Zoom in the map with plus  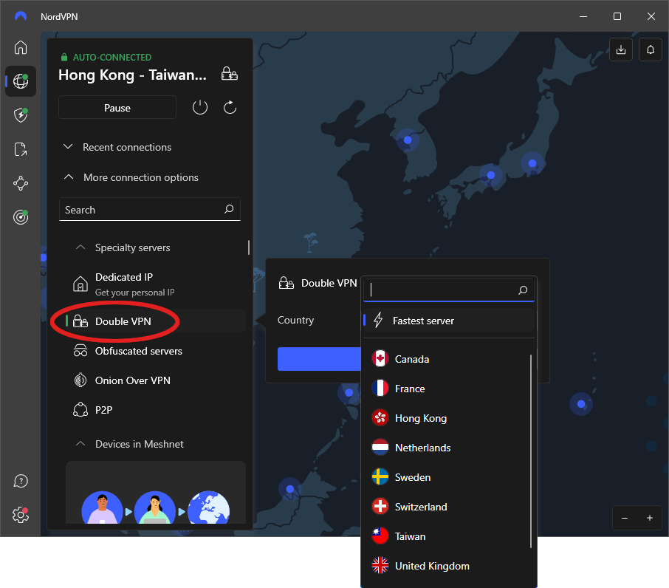point(650,518)
